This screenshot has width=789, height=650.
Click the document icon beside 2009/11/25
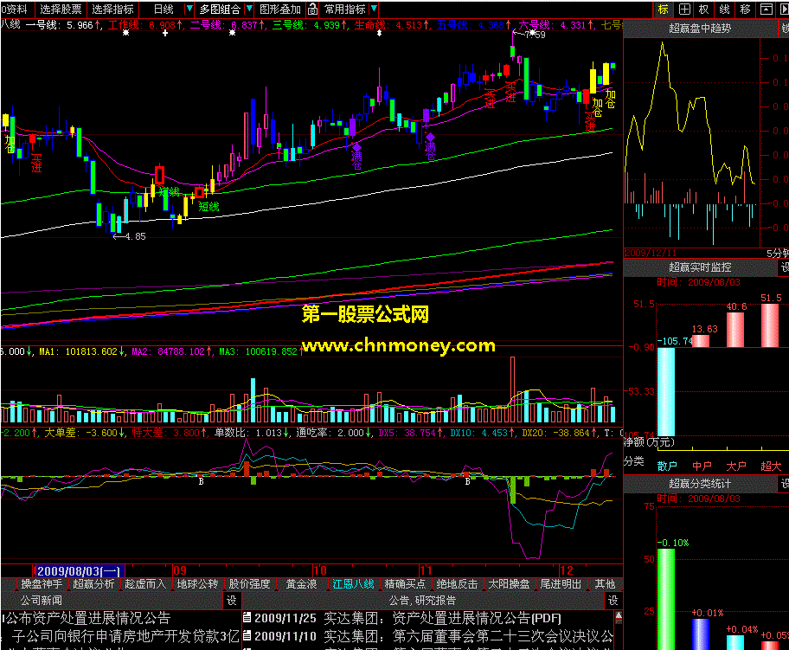coord(247,618)
